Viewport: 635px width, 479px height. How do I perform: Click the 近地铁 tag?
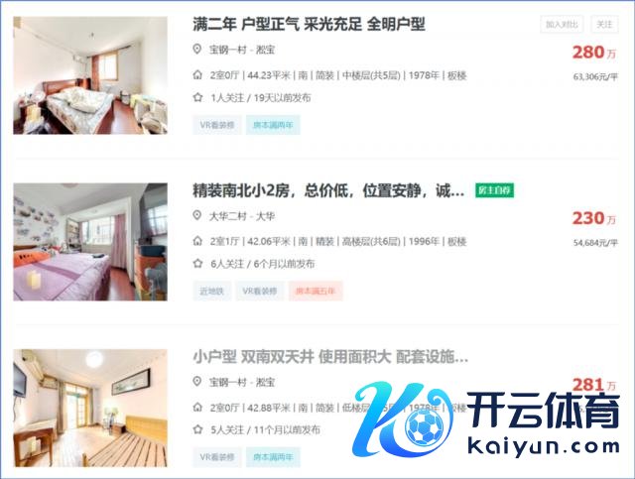click(211, 292)
